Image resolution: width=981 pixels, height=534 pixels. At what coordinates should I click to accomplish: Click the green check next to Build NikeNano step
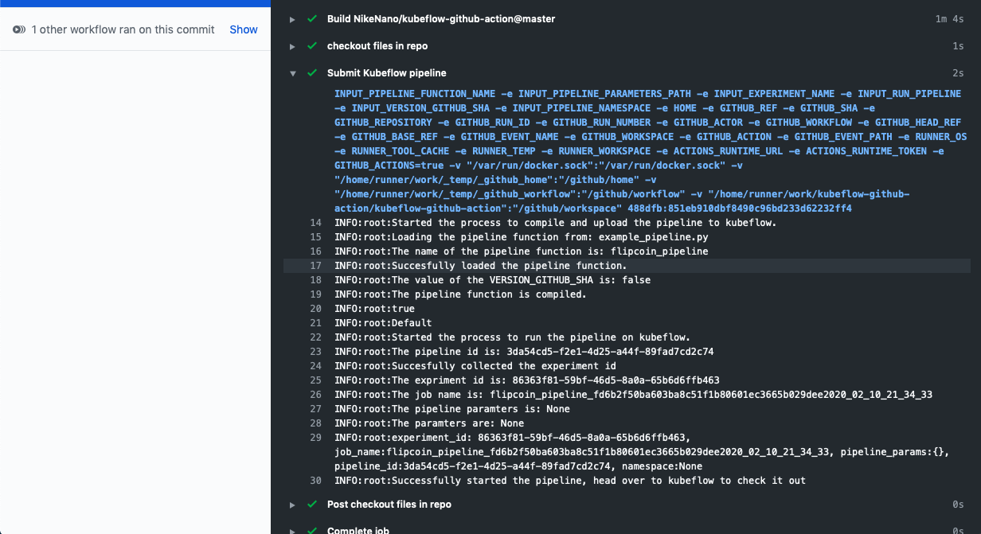tap(312, 18)
